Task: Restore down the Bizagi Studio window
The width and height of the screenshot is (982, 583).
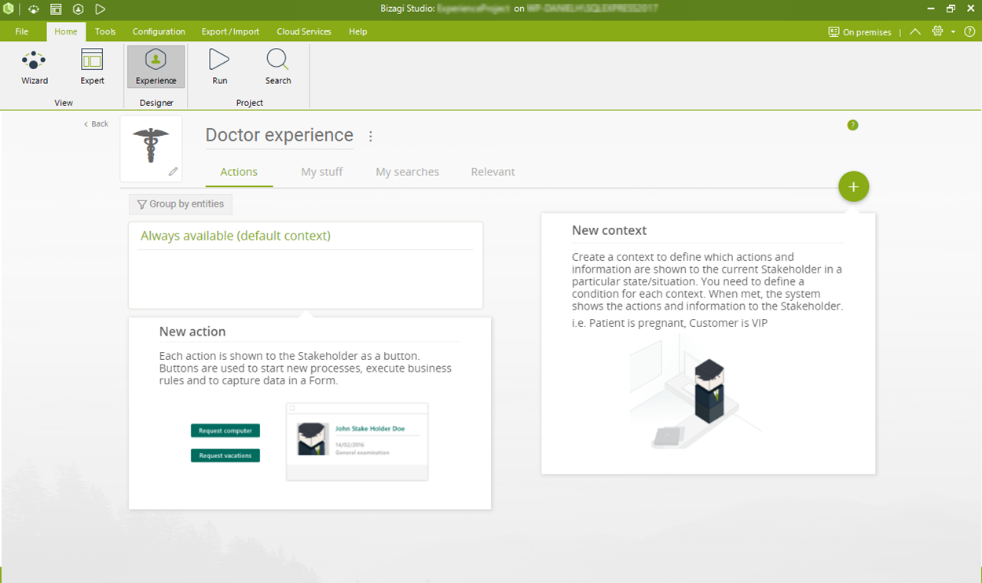Action: click(x=951, y=9)
